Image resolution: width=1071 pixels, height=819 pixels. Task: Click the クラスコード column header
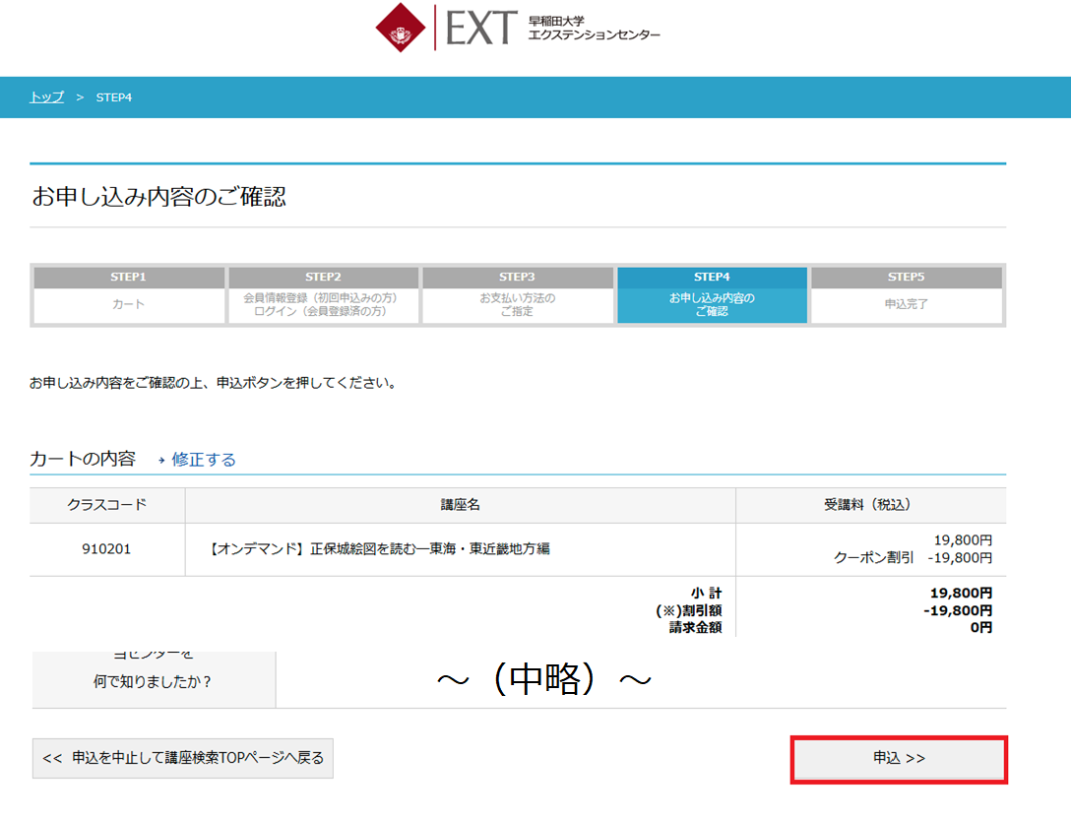click(x=106, y=505)
